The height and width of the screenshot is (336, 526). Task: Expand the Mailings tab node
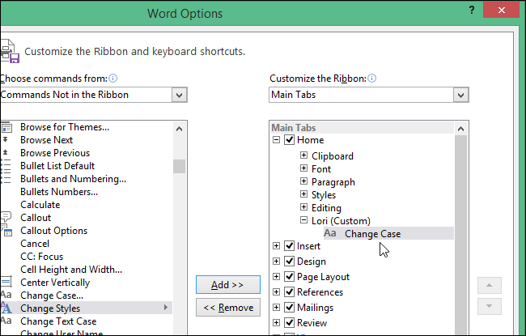point(276,307)
